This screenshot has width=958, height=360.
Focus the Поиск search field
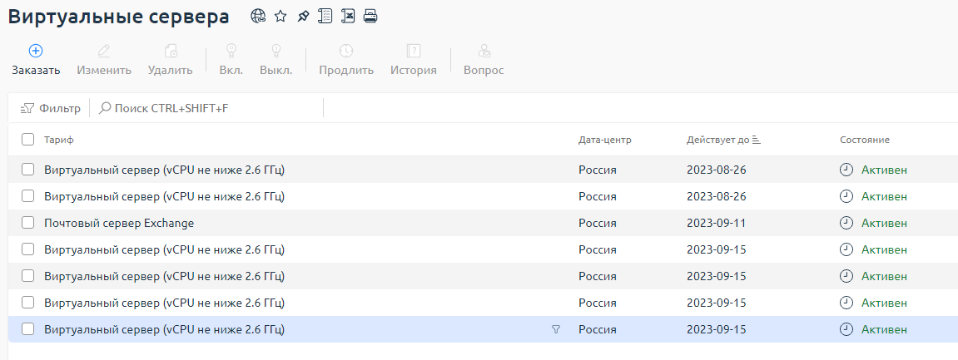pos(211,108)
